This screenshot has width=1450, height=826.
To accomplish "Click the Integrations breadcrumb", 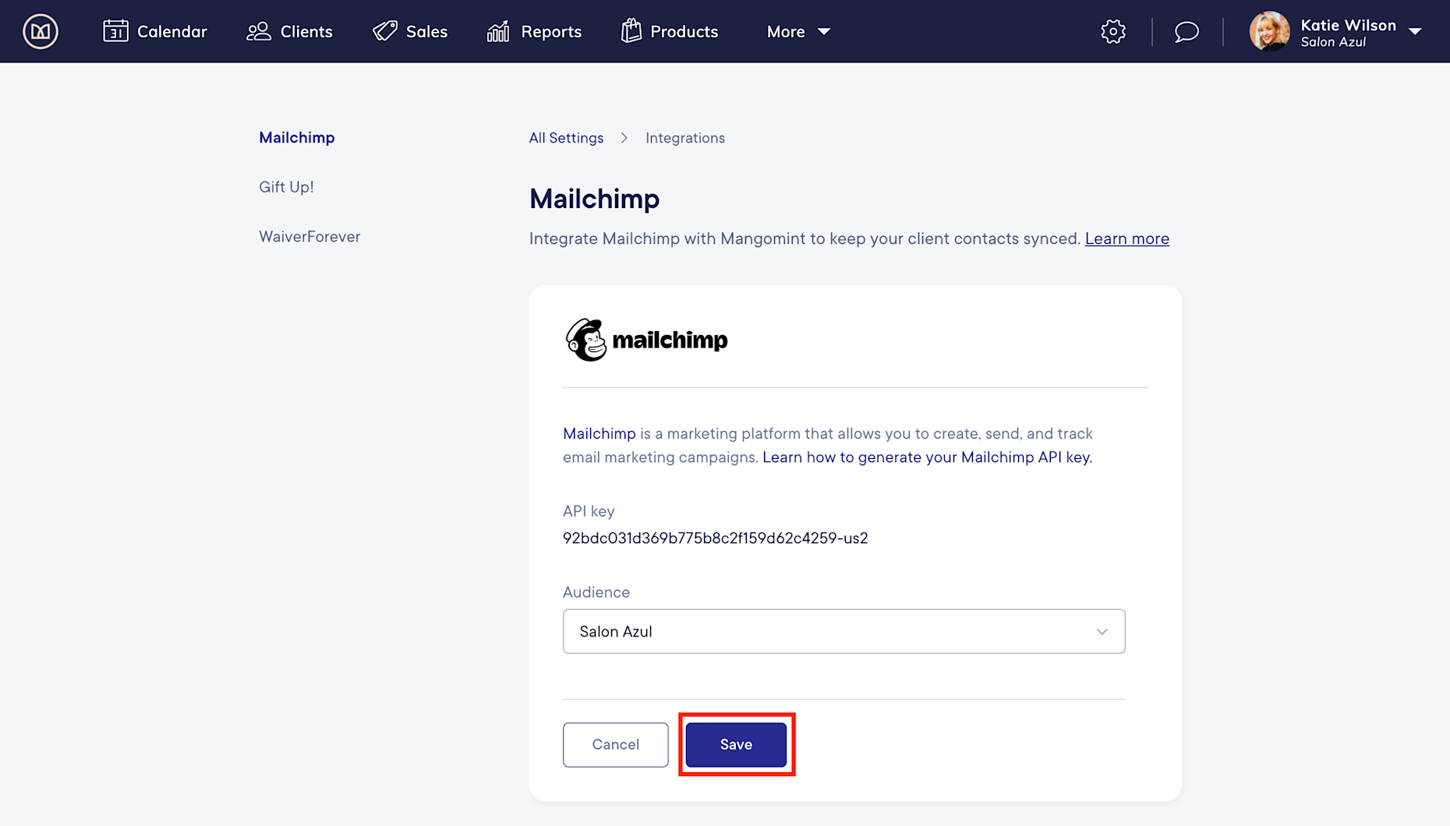I will point(685,138).
